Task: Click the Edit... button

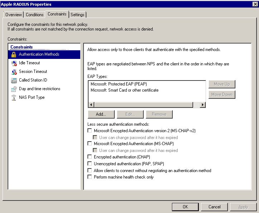Action: click(130, 114)
